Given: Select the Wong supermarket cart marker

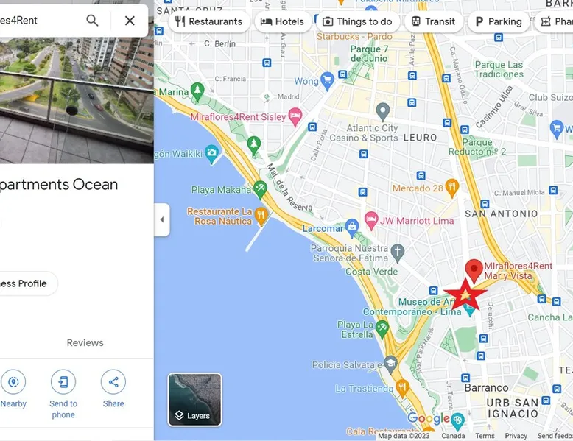Looking at the screenshot, I should [327, 81].
